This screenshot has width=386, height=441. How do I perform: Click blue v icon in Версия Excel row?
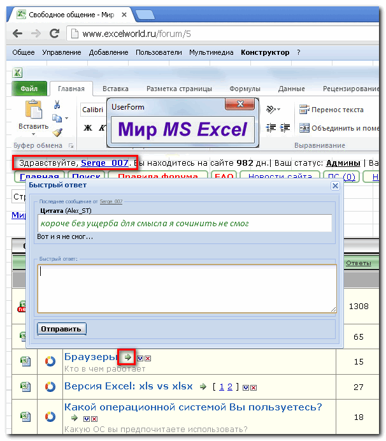[x=246, y=388]
